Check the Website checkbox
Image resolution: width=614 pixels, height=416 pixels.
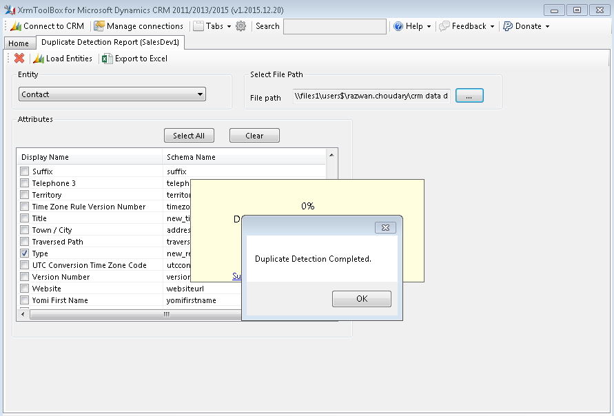(25, 289)
